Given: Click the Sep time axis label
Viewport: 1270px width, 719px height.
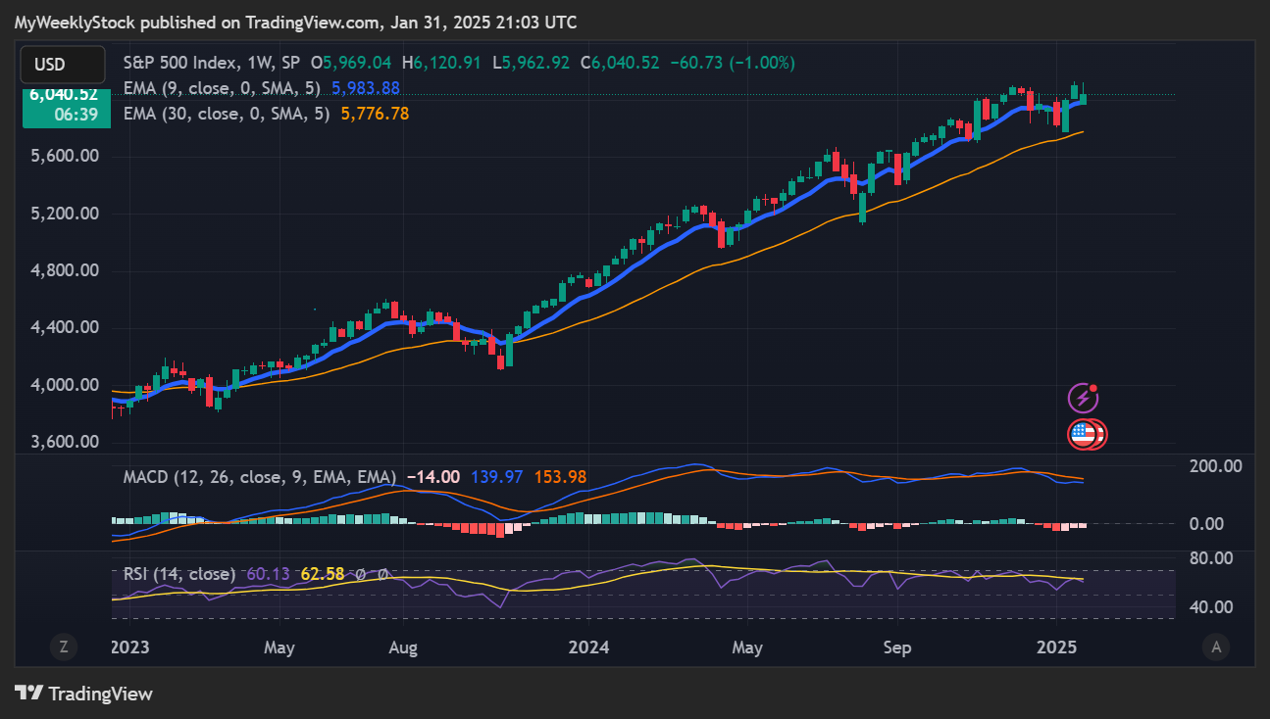Looking at the screenshot, I should pyautogui.click(x=897, y=647).
